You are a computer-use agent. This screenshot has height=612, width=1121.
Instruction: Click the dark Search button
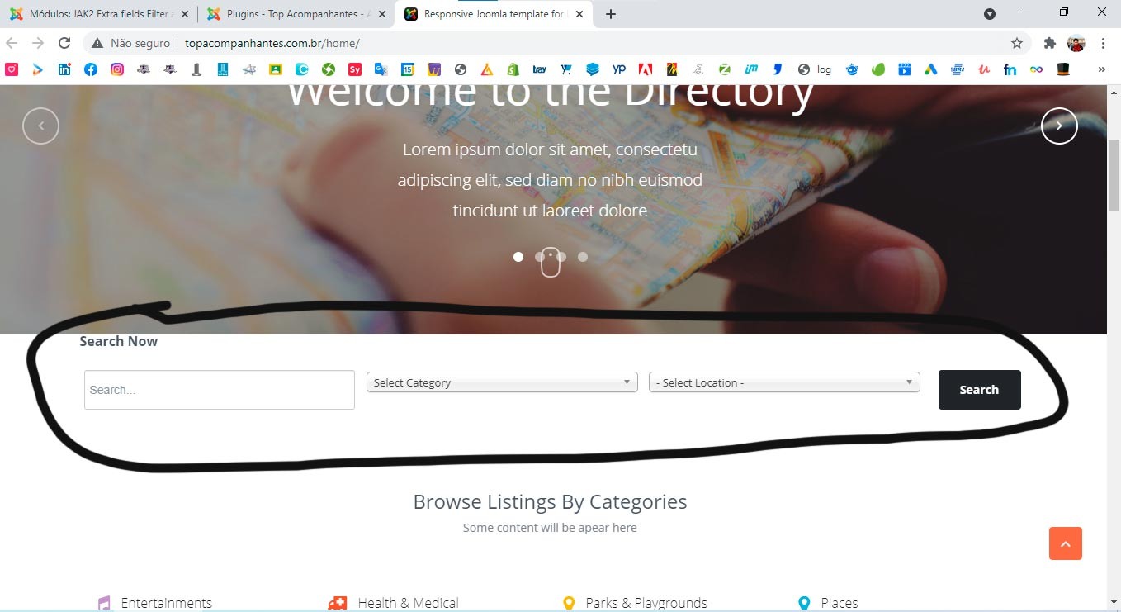[980, 390]
